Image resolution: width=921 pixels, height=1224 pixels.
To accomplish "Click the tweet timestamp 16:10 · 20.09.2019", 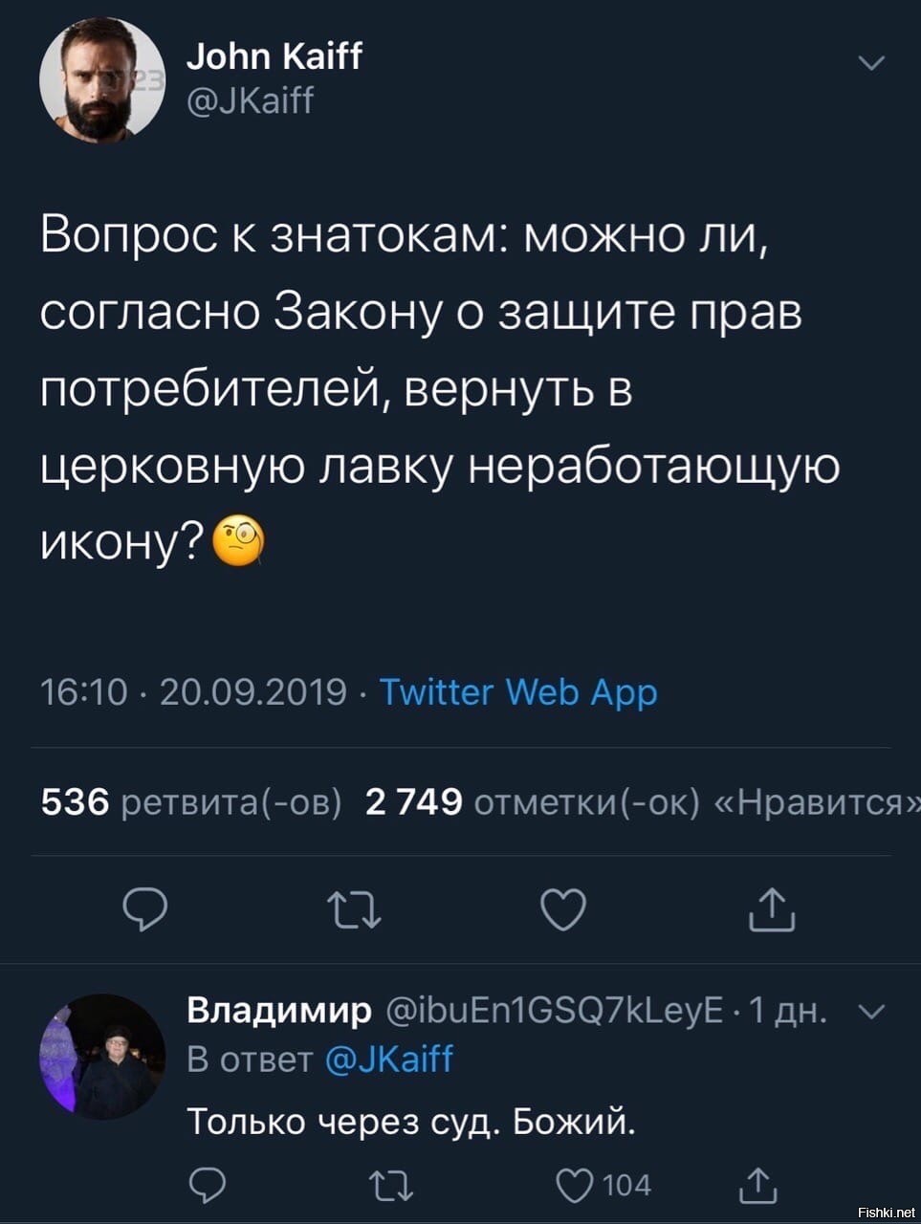I will (193, 690).
